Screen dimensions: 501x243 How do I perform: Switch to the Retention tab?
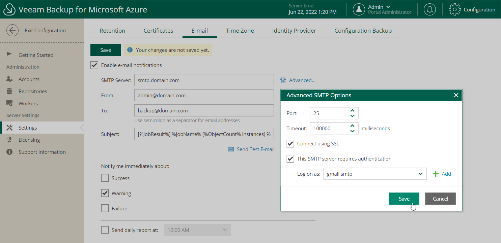(112, 31)
